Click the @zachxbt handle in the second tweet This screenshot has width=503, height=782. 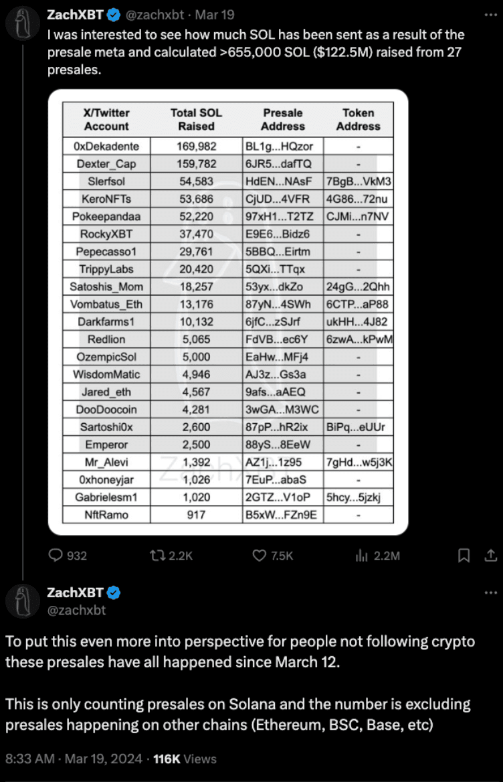tap(76, 610)
